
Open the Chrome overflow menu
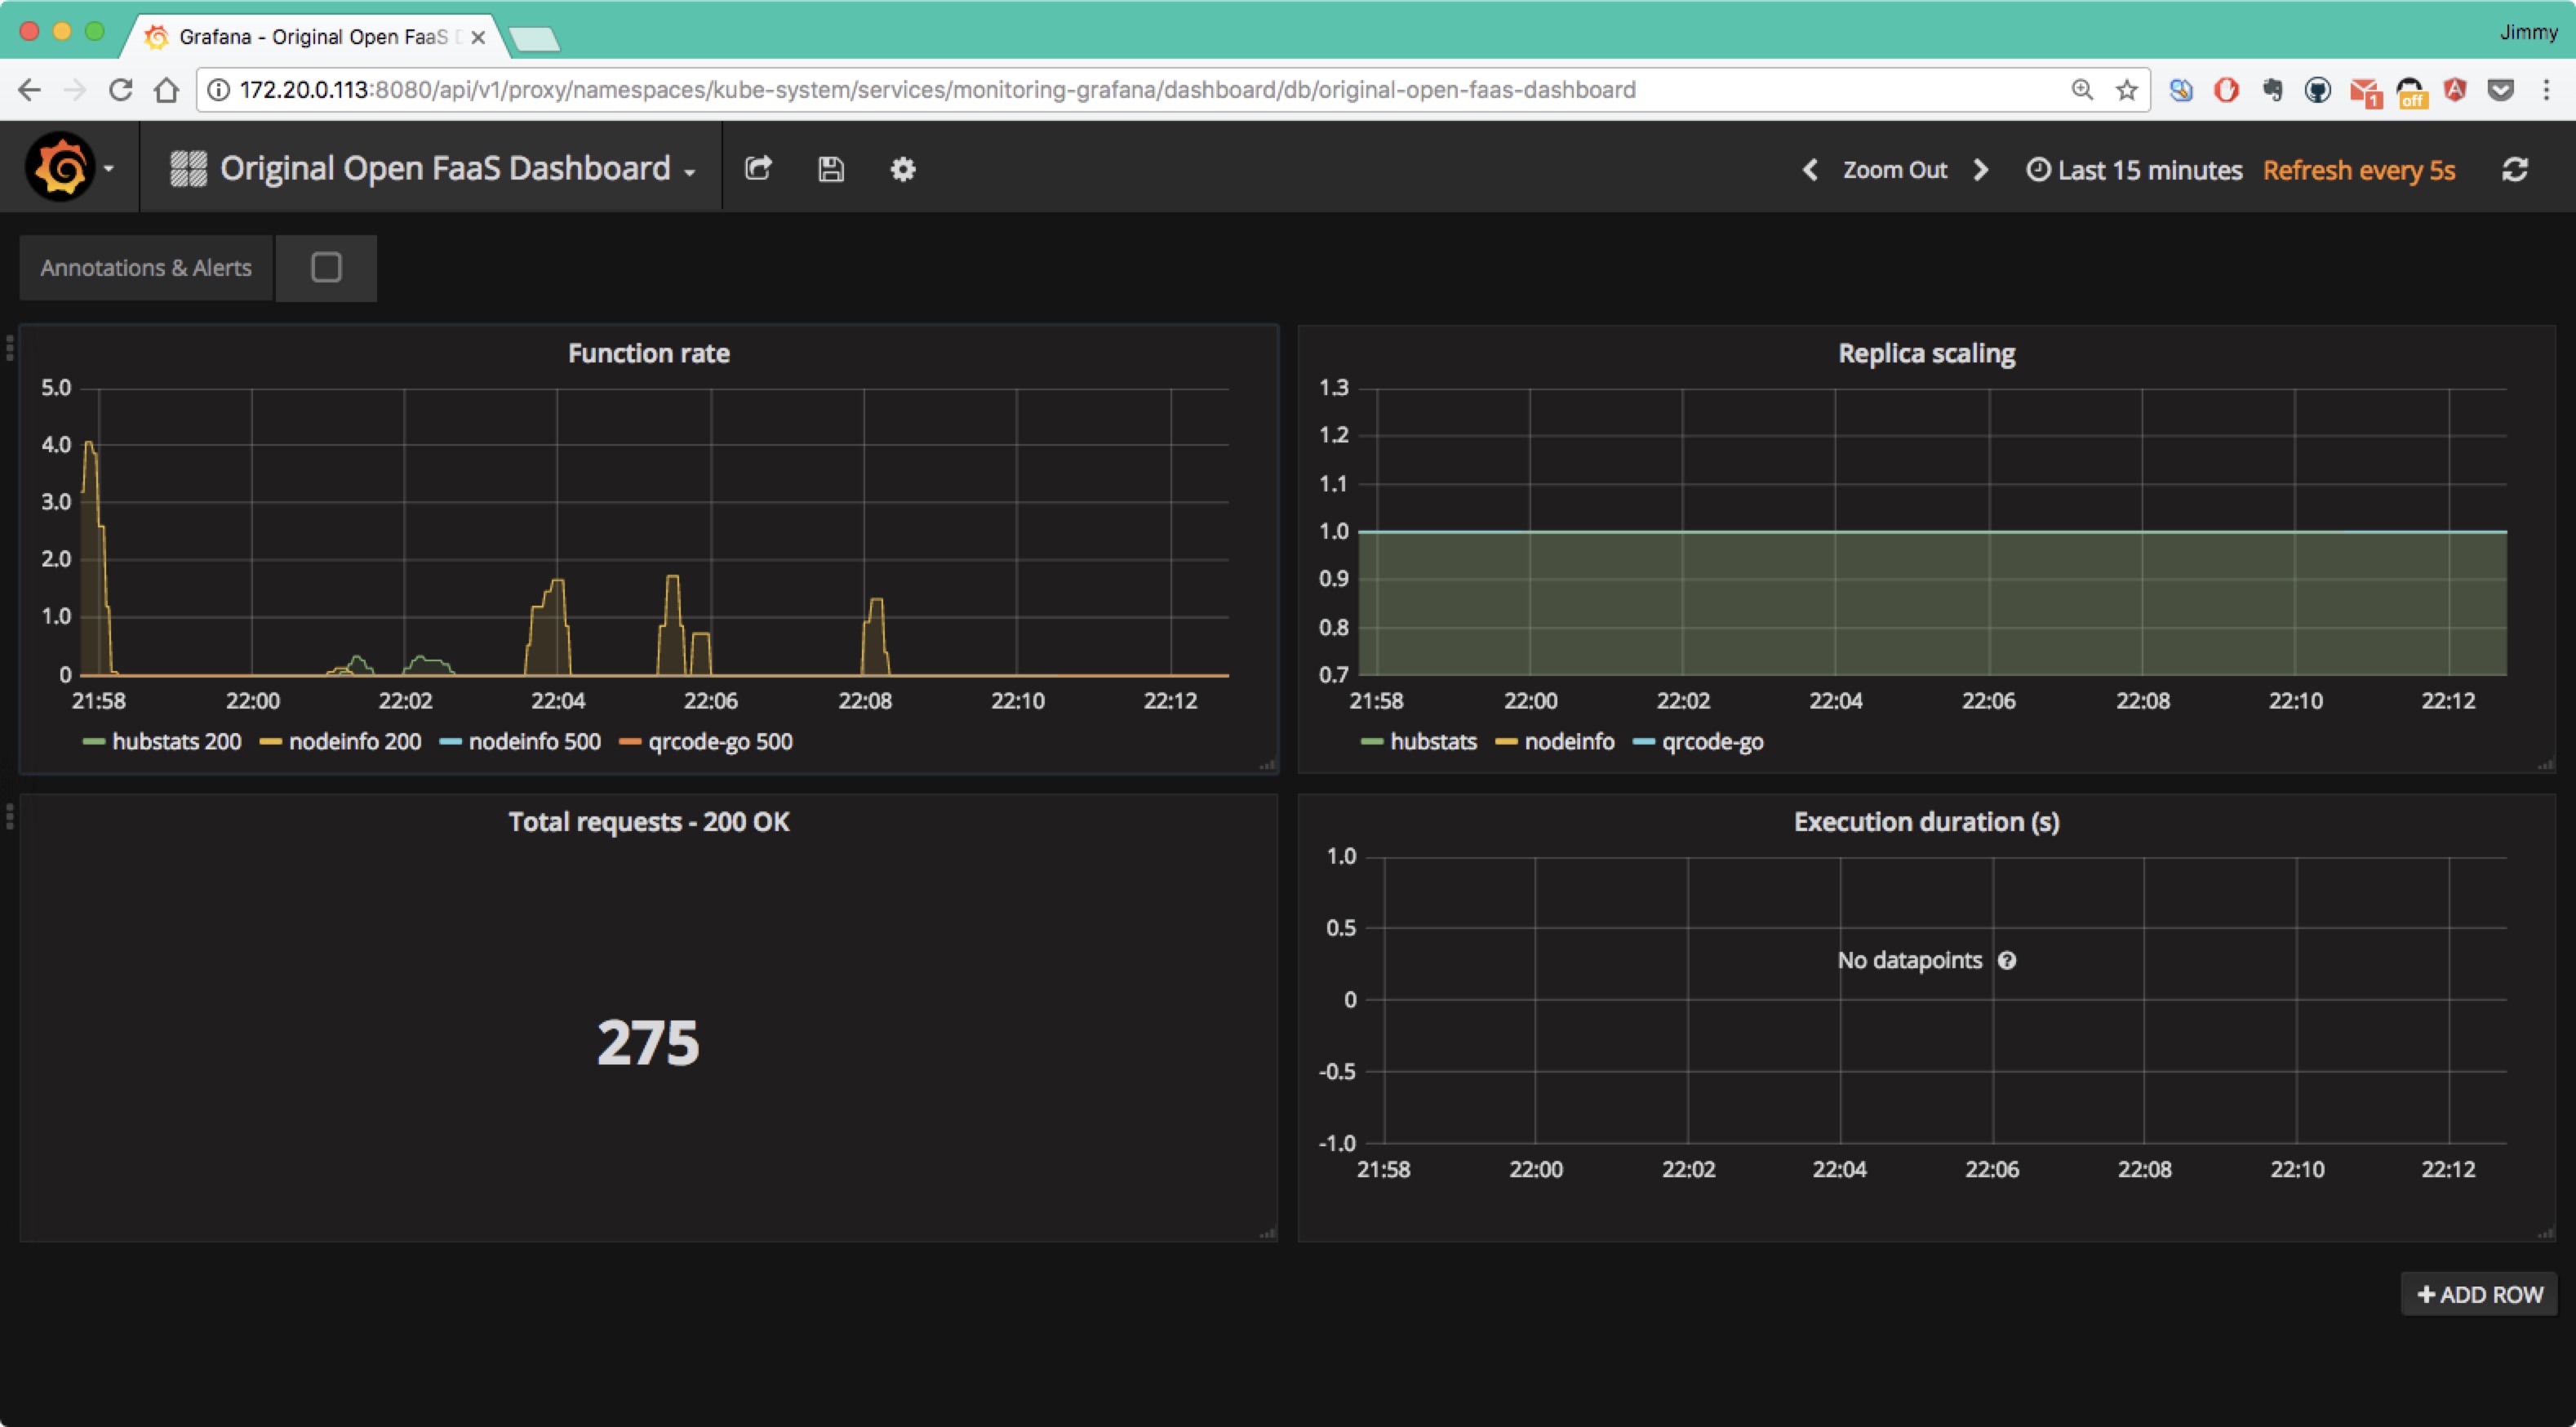(2547, 90)
